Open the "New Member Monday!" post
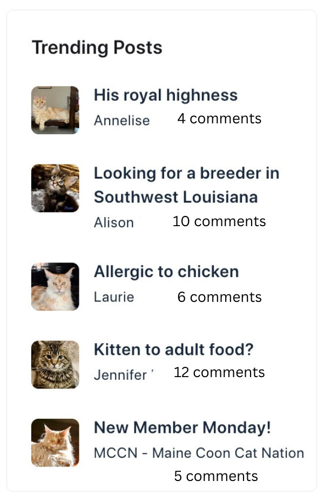This screenshot has width=324, height=501. click(183, 427)
